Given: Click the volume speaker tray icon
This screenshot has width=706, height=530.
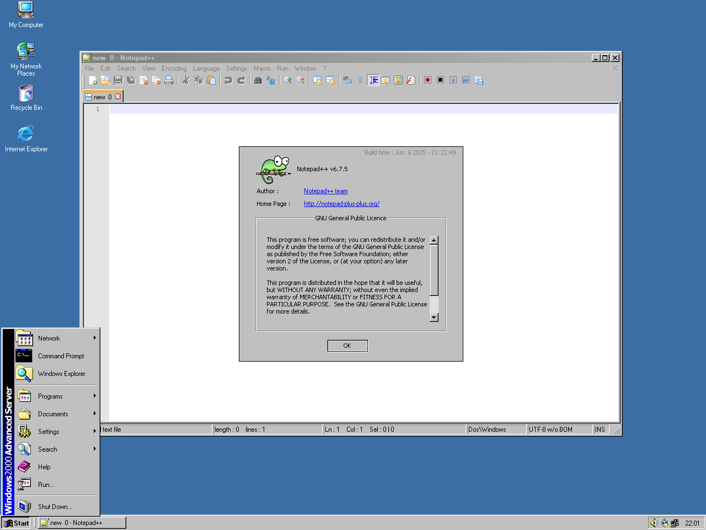Looking at the screenshot, I should (x=654, y=523).
